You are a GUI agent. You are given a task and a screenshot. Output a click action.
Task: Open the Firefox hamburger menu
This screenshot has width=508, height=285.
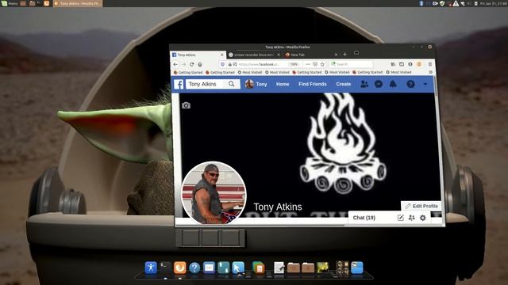[430, 64]
